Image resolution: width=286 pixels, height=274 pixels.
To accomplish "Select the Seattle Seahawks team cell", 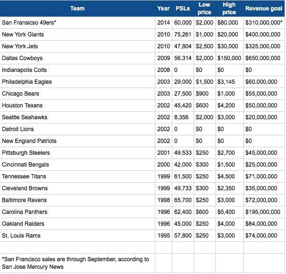I will point(77,117).
